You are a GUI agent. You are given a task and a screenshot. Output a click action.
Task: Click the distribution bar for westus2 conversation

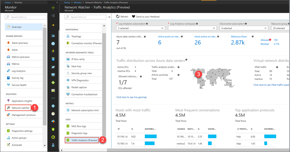pyautogui.click(x=210, y=143)
